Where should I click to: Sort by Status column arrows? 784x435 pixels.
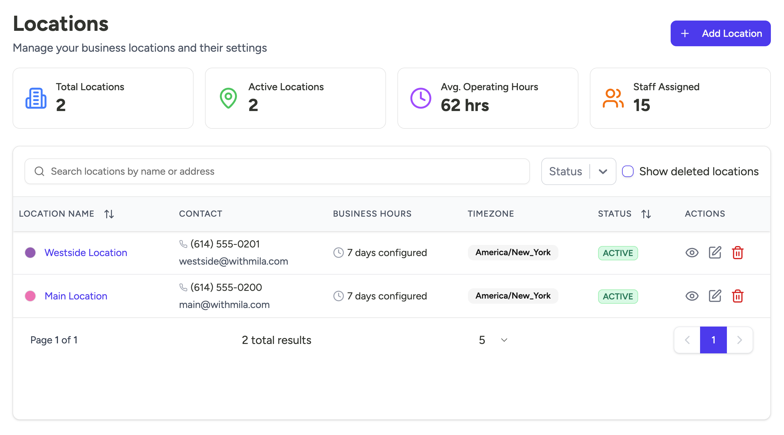point(646,214)
